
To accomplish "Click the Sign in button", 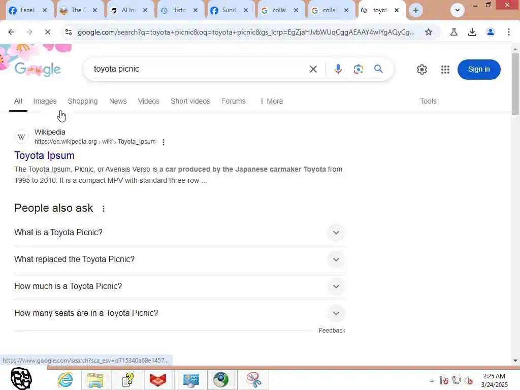I will coord(479,69).
